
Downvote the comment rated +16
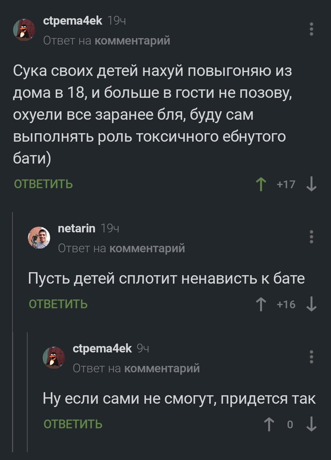point(311,304)
